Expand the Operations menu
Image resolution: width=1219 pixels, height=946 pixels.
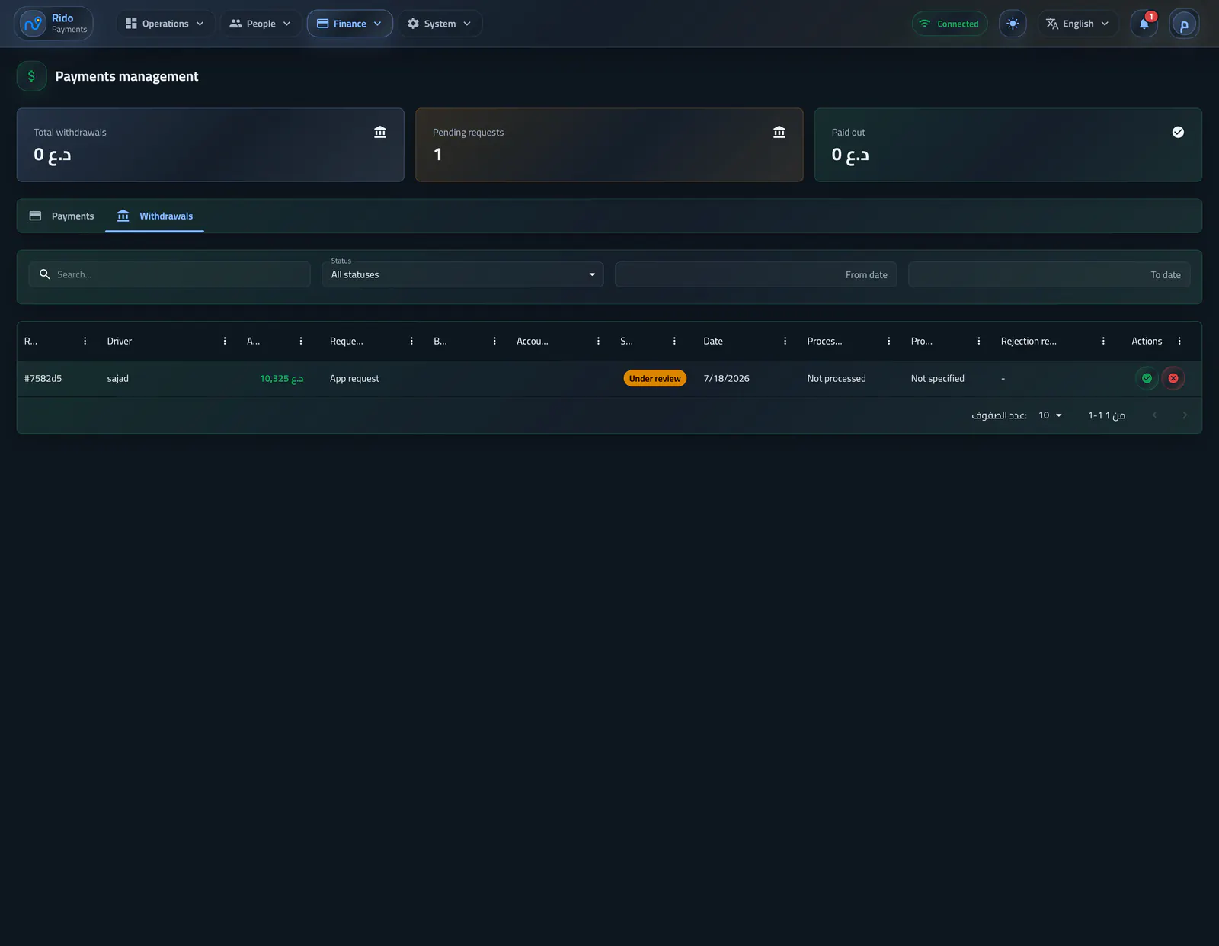coord(165,24)
